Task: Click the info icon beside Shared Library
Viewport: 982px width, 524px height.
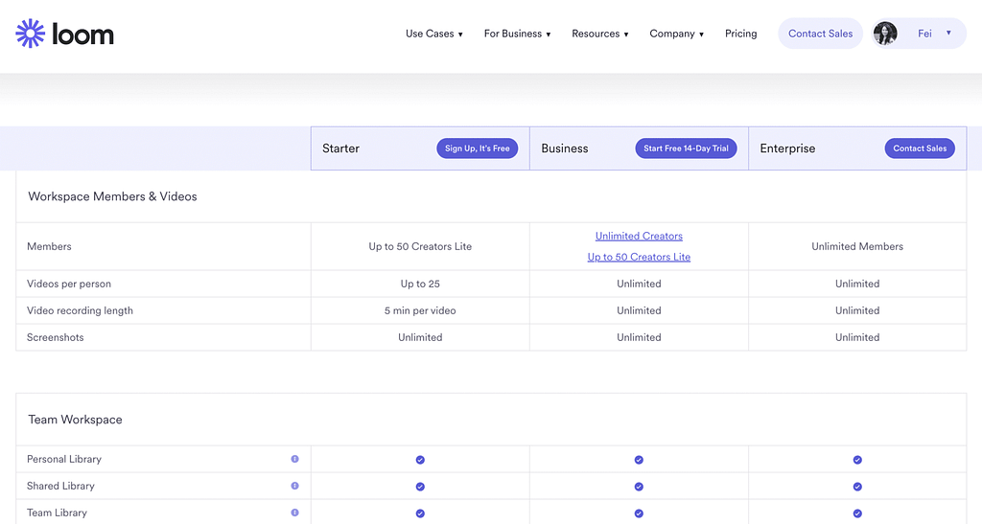Action: tap(294, 486)
